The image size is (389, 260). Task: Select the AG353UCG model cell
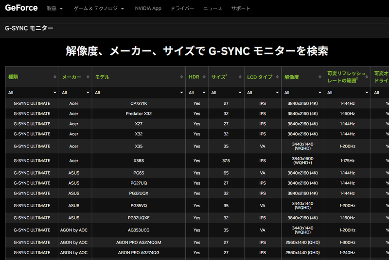[139, 230]
